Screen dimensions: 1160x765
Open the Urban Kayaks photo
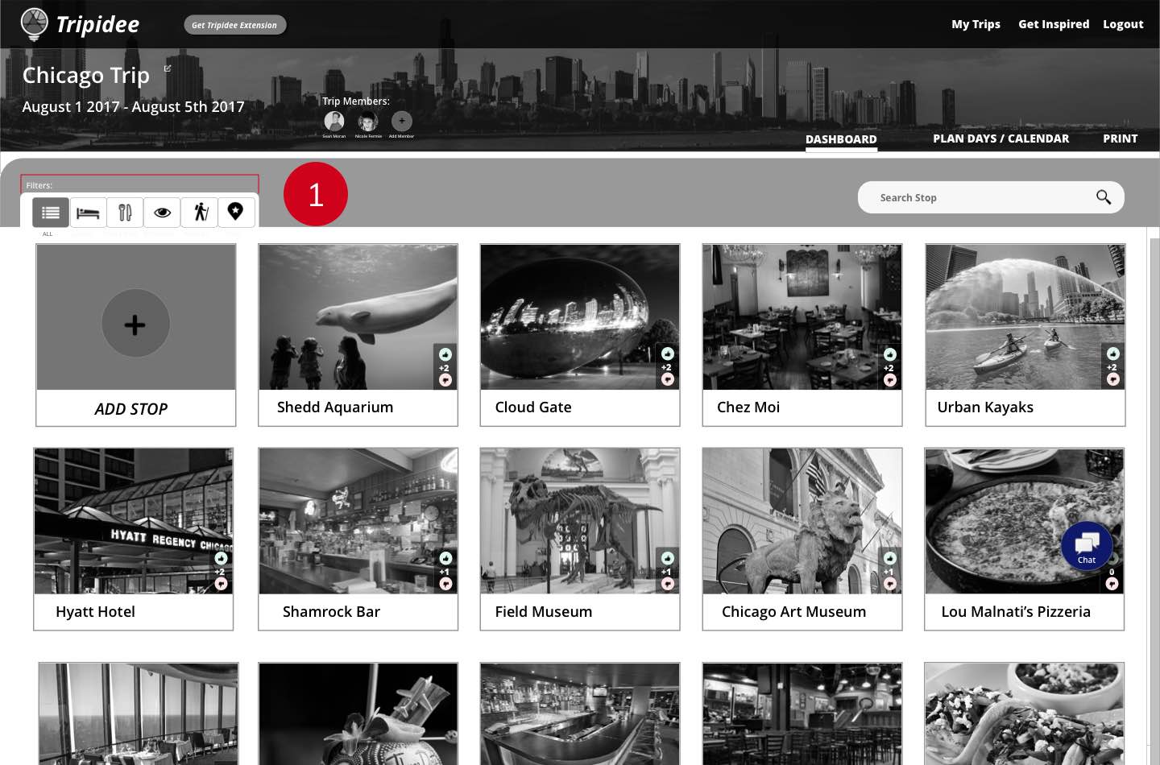click(x=1025, y=317)
